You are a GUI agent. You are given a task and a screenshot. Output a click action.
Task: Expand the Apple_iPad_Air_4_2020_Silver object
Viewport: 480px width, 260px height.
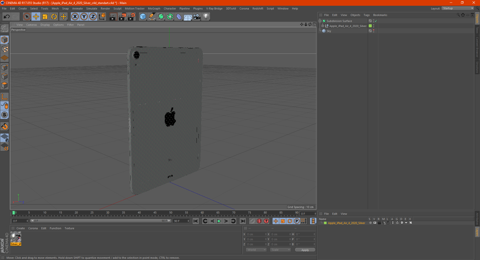click(323, 26)
